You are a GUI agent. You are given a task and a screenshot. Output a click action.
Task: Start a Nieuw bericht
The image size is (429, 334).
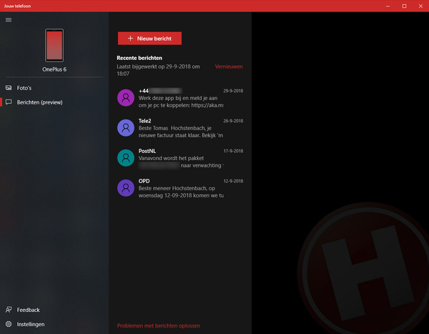[x=149, y=39]
